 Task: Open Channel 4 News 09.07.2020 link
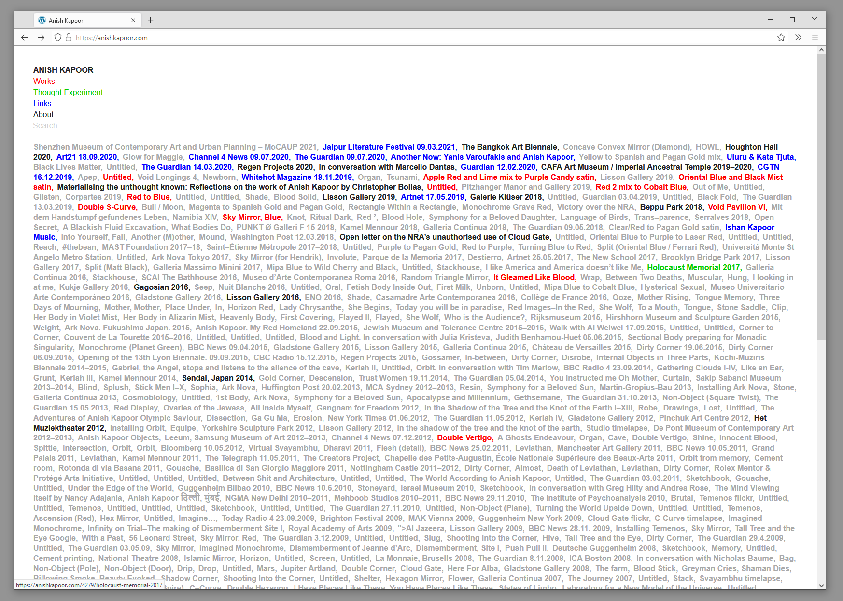[239, 157]
